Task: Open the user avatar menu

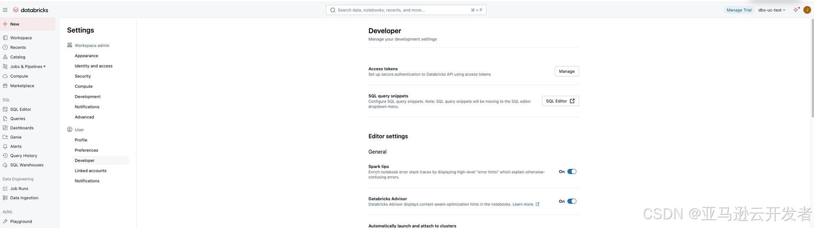Action: pyautogui.click(x=807, y=10)
